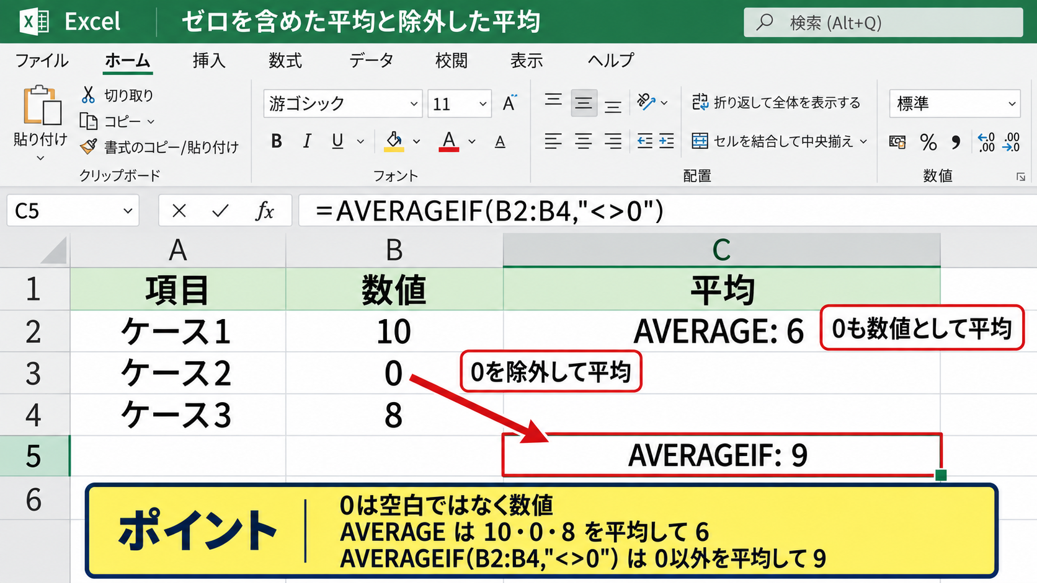This screenshot has height=583, width=1037.
Task: Open the 標準 number format dropdown
Action: coord(1012,103)
